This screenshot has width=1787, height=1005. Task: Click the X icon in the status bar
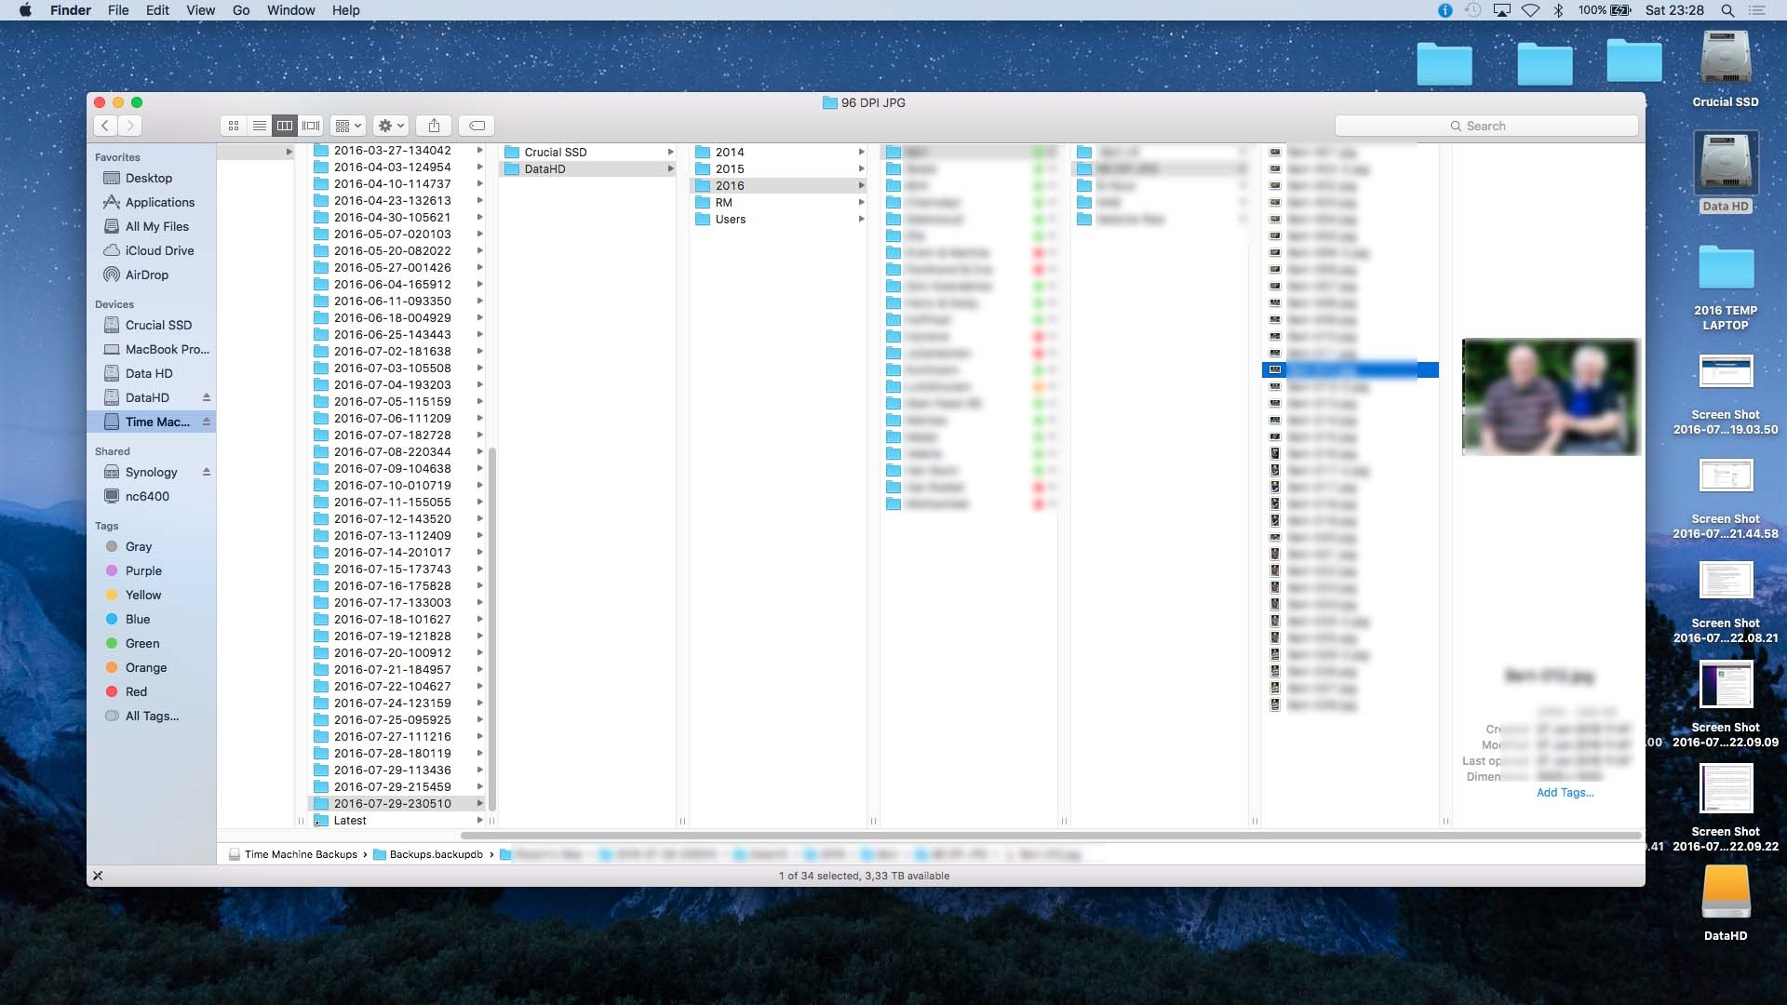coord(98,876)
